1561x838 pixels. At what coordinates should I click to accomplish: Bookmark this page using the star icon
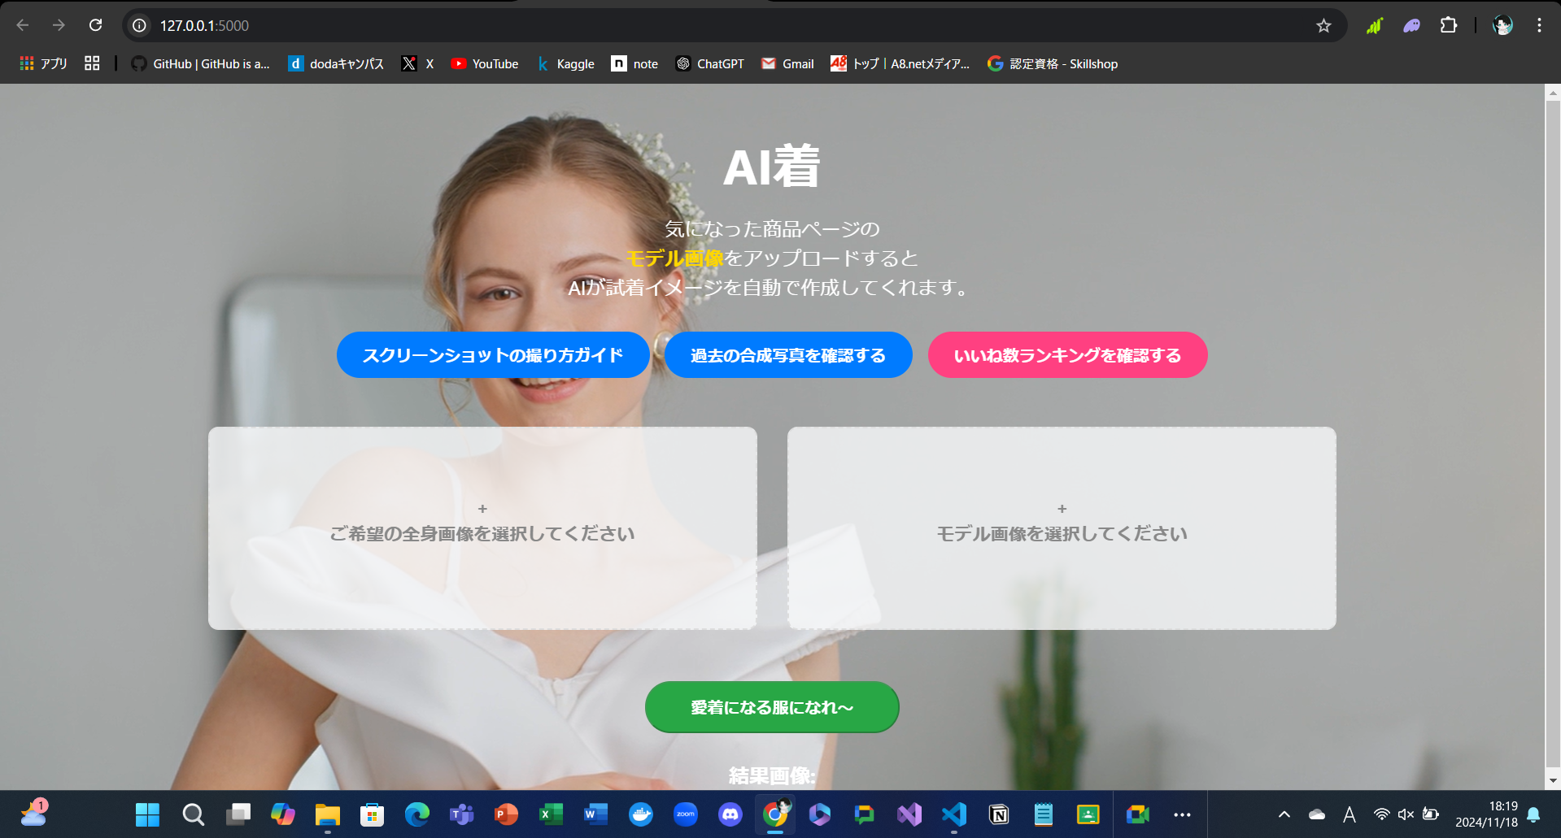tap(1324, 25)
